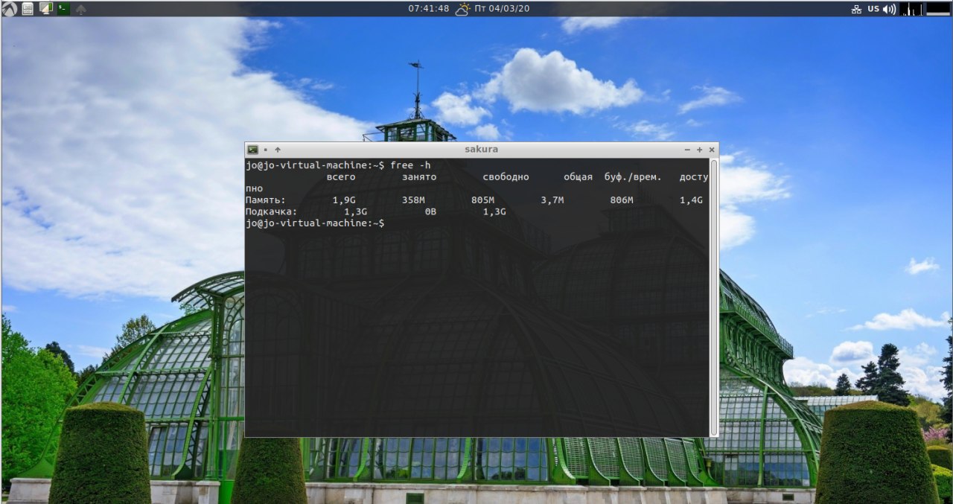This screenshot has height=504, width=953.
Task: Click the 'занято' column header
Action: 419,176
